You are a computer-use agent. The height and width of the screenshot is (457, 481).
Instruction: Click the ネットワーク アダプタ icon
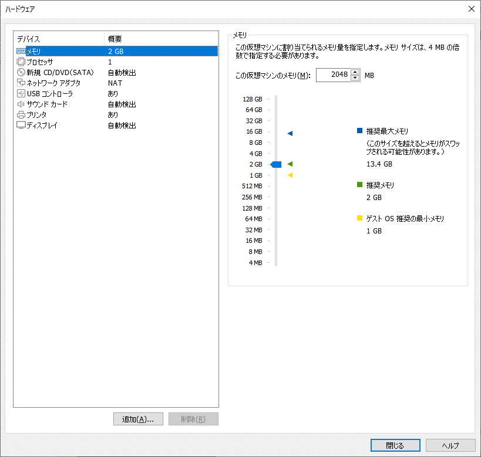point(21,83)
